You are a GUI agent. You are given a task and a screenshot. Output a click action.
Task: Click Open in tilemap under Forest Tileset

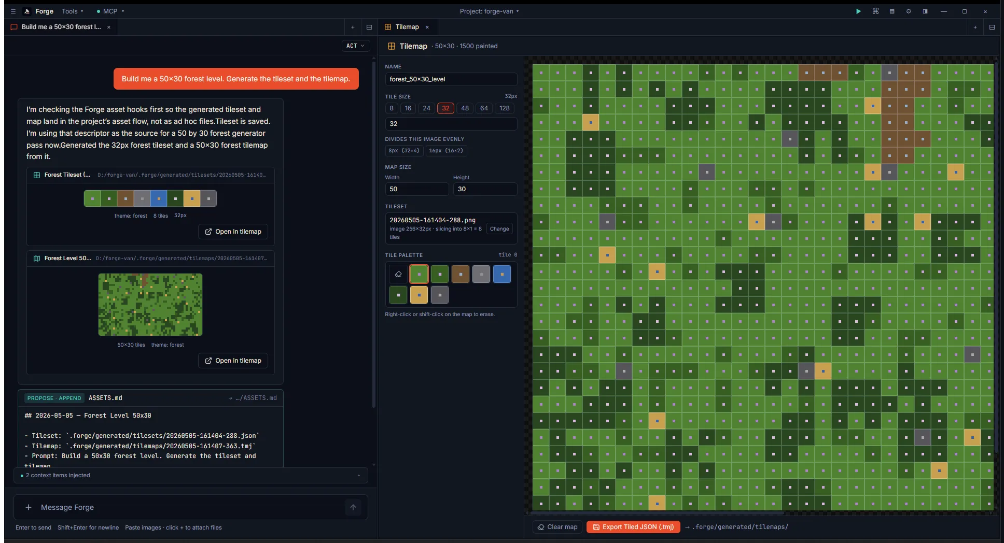[233, 232]
